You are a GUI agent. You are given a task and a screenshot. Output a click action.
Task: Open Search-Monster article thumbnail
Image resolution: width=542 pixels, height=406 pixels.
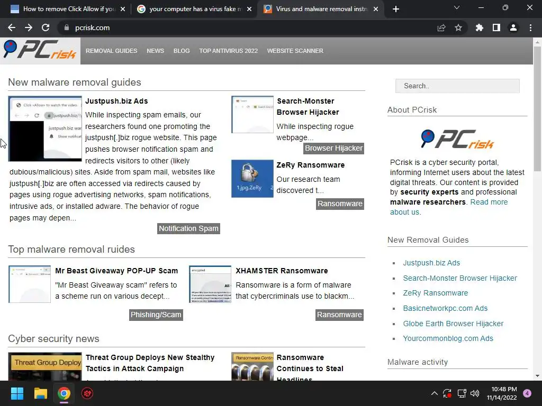(x=252, y=114)
